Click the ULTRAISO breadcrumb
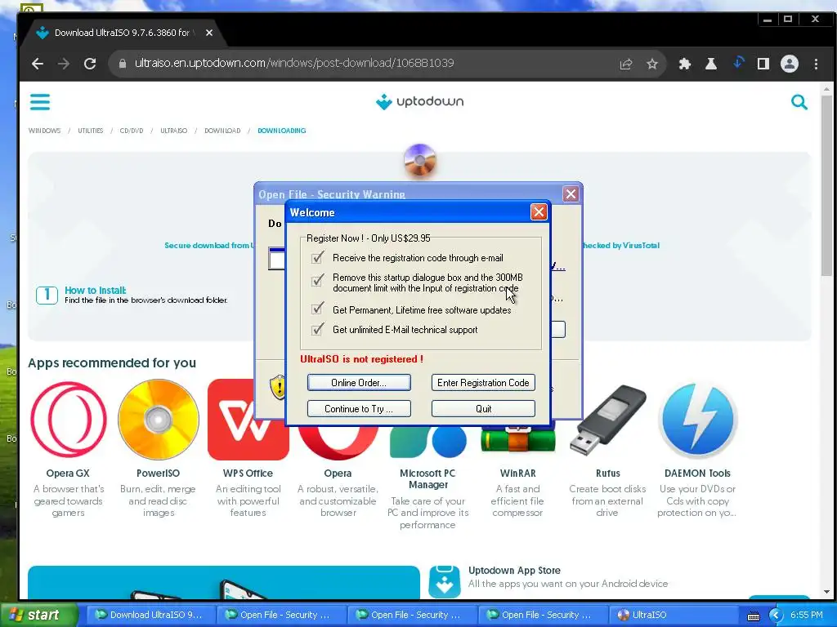Image resolution: width=837 pixels, height=627 pixels. 173,131
